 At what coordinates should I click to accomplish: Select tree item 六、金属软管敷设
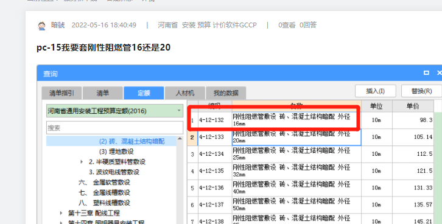(x=104, y=182)
